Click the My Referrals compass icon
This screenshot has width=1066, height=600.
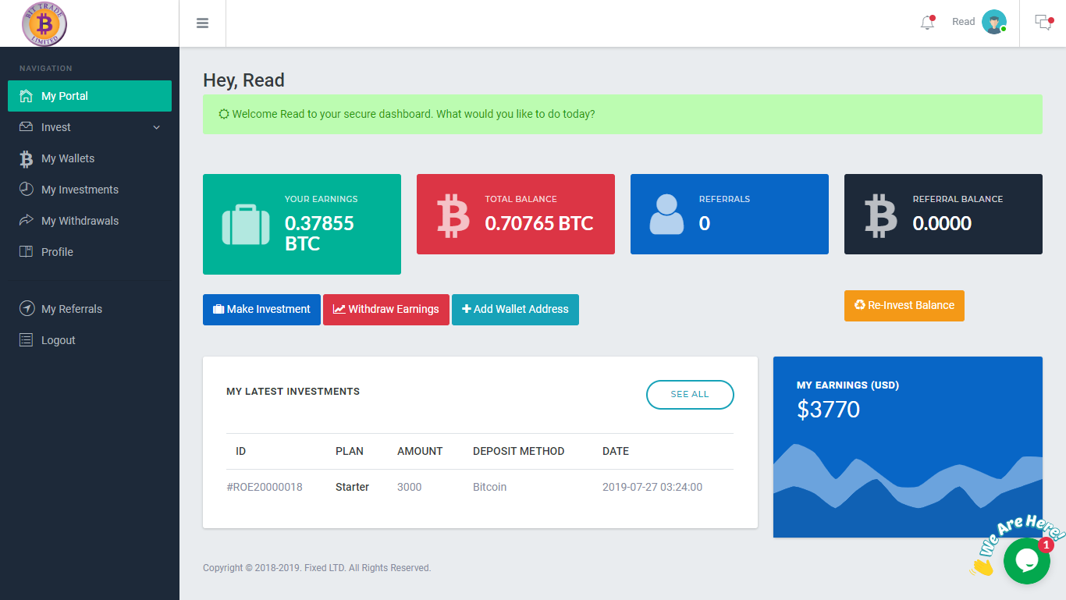[x=27, y=309]
